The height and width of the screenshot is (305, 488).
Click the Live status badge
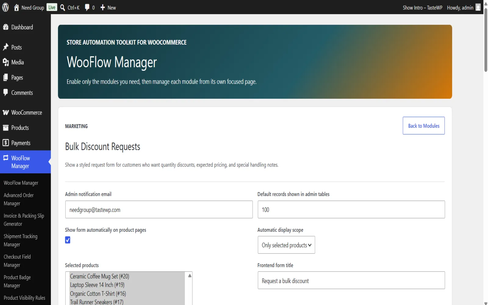[52, 7]
